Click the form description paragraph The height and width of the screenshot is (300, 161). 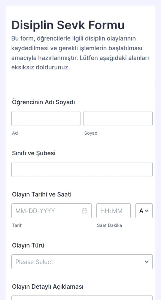tap(80, 53)
